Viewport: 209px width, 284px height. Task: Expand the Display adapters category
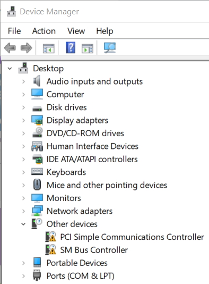click(x=23, y=120)
